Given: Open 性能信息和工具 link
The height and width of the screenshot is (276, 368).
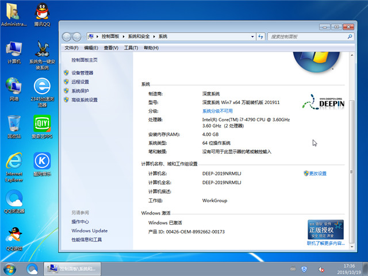Looking at the screenshot, I should [x=87, y=240].
